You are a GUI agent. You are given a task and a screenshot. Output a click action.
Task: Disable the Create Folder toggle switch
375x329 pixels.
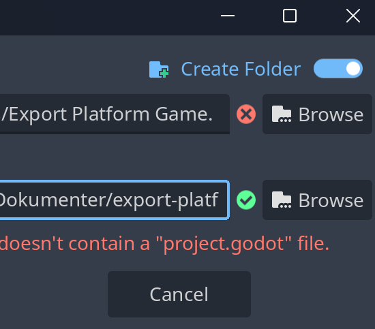[x=338, y=69]
